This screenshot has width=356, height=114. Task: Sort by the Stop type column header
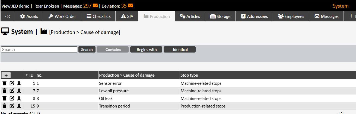[x=189, y=75]
